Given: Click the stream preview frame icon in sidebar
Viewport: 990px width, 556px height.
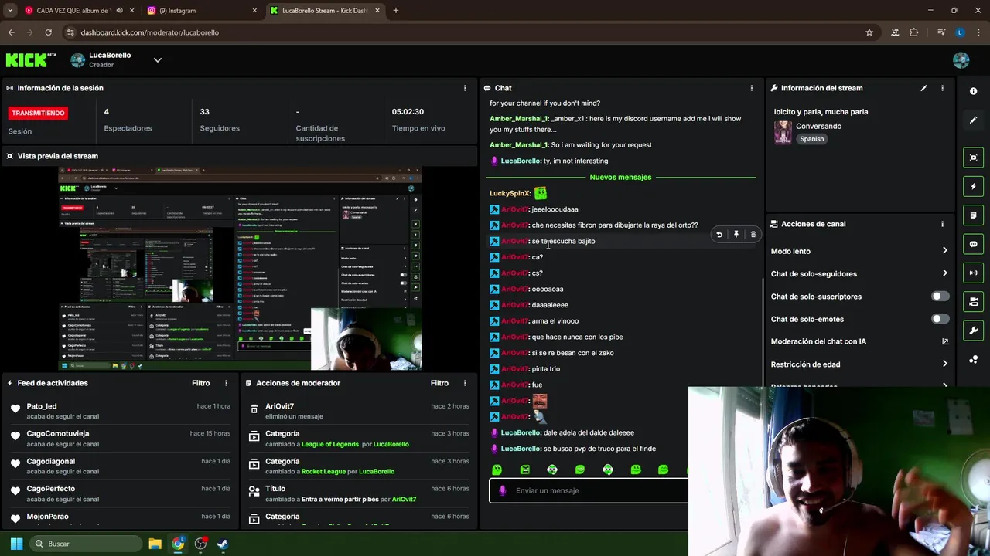Looking at the screenshot, I should click(973, 158).
